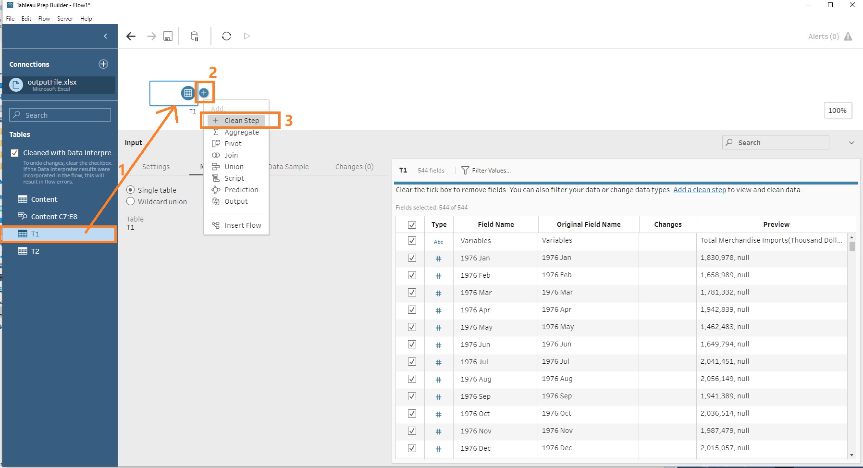Uncheck the 1976 Feb field checkbox
The height and width of the screenshot is (468, 863).
[x=412, y=275]
